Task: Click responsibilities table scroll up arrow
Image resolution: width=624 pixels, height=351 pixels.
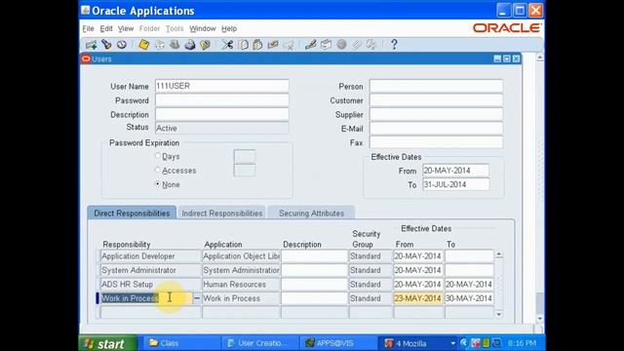Action: click(498, 254)
